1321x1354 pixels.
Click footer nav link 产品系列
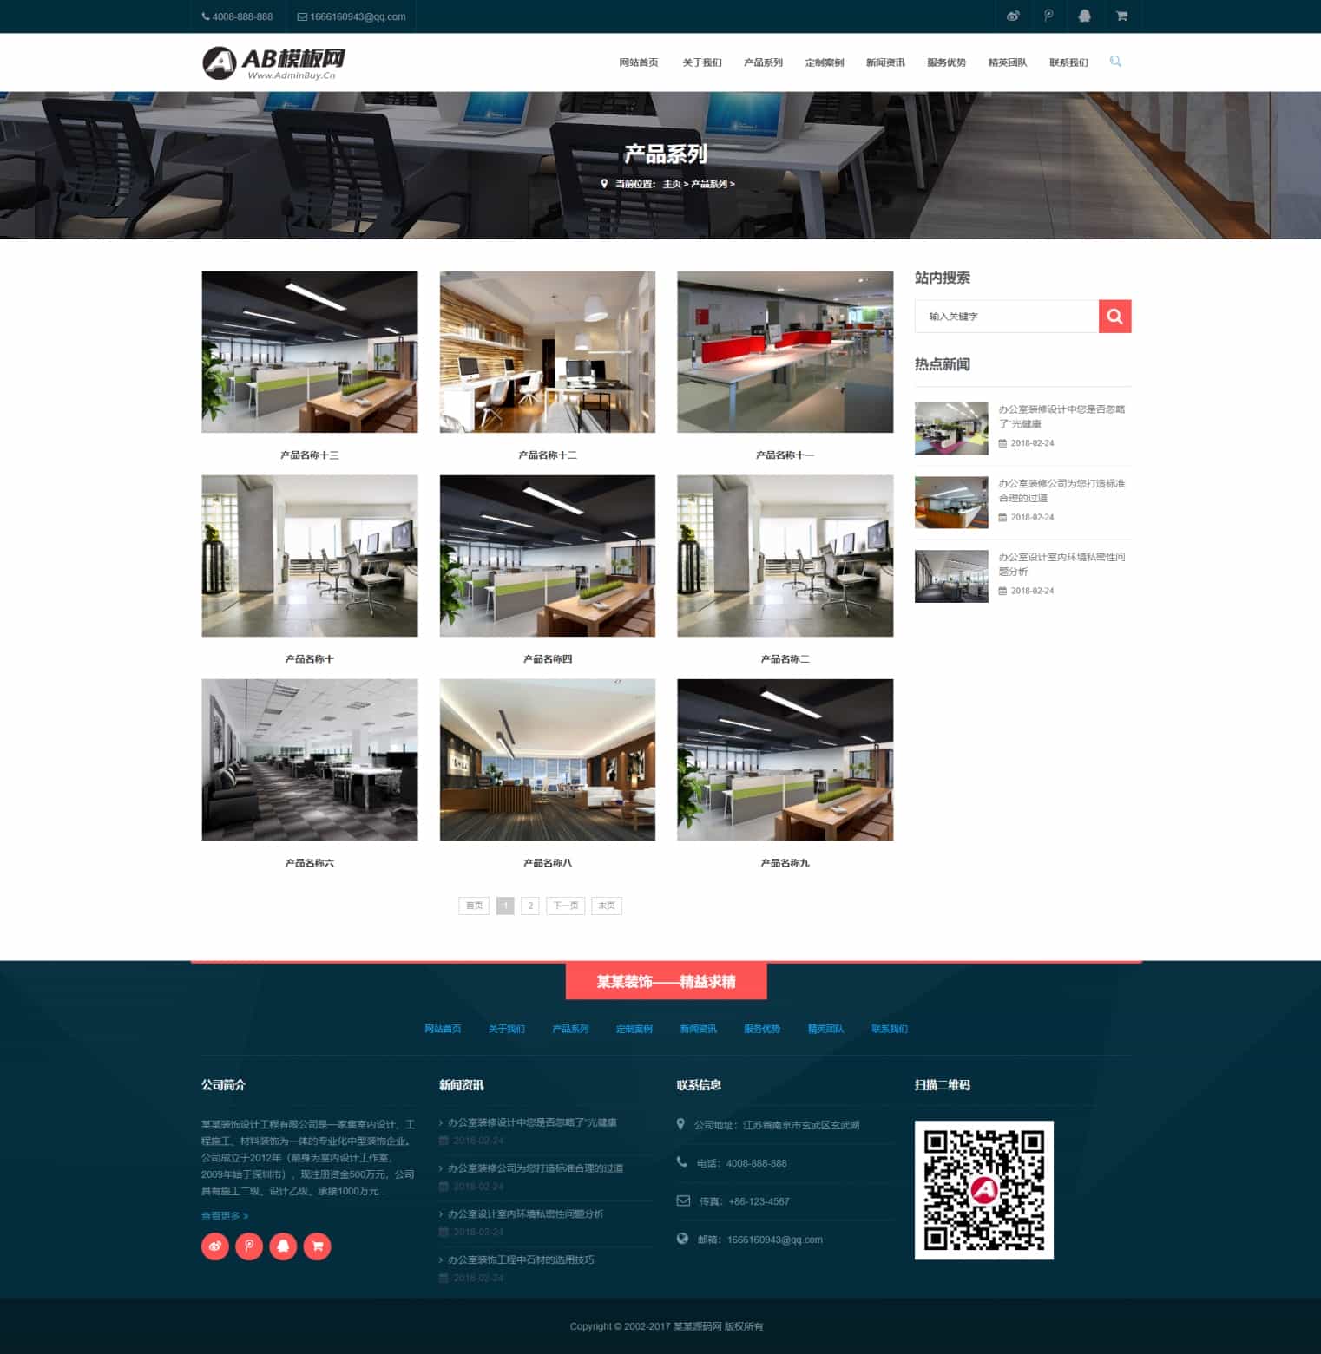(x=570, y=1029)
